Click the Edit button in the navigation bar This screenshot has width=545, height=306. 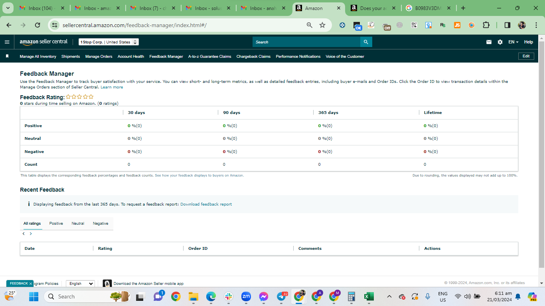[x=526, y=56]
